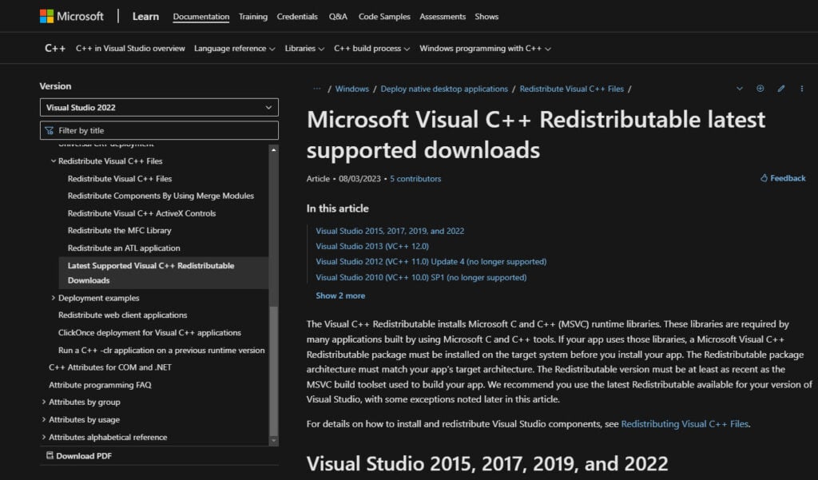The image size is (818, 480).
Task: Open ClickOnce deployment for Visual C++ applications
Action: tap(149, 333)
